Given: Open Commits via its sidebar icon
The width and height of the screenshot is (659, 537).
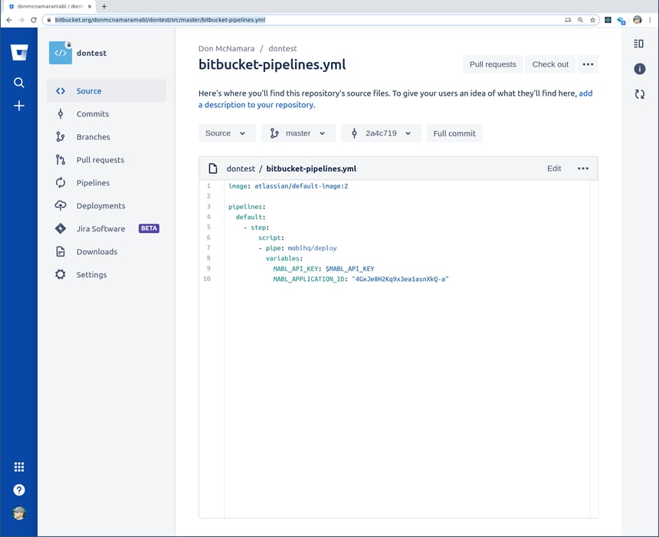Looking at the screenshot, I should [61, 113].
